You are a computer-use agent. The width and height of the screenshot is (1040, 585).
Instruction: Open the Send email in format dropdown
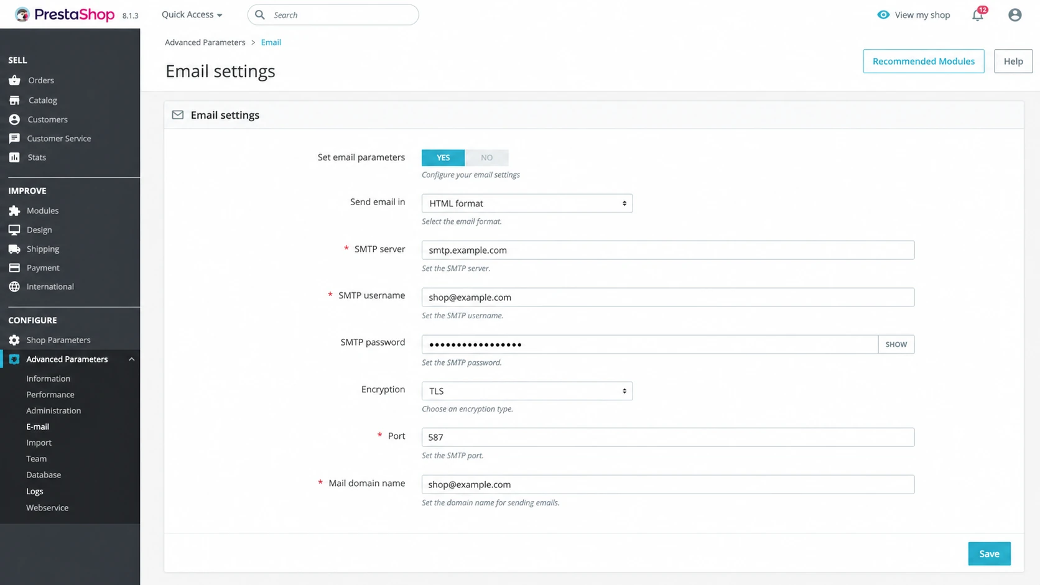pyautogui.click(x=527, y=203)
